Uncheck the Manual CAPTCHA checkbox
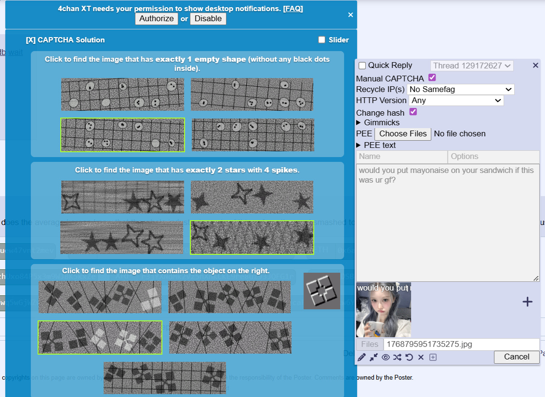The height and width of the screenshot is (397, 545). (432, 78)
